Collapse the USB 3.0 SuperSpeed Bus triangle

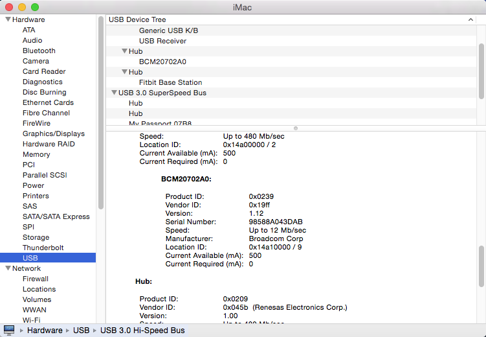114,93
